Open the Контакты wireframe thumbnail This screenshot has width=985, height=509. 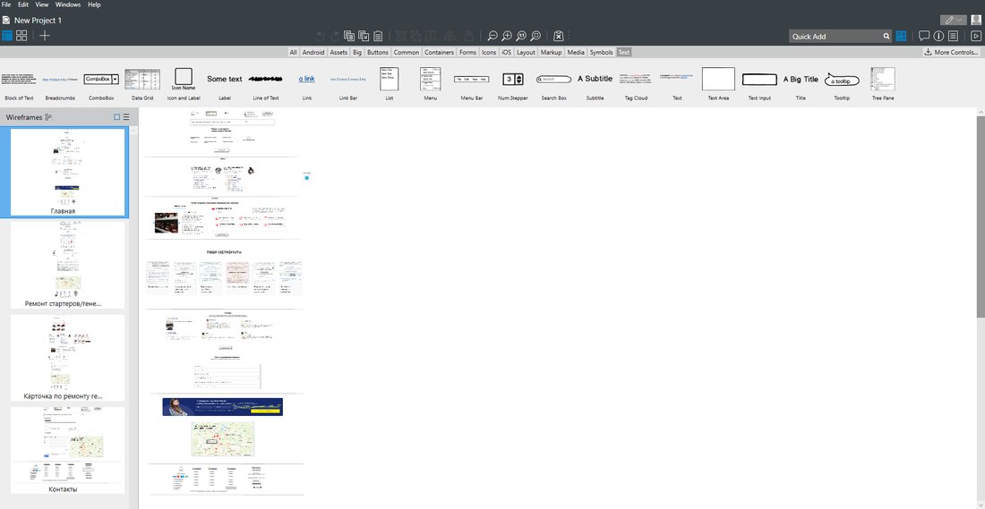tap(67, 450)
